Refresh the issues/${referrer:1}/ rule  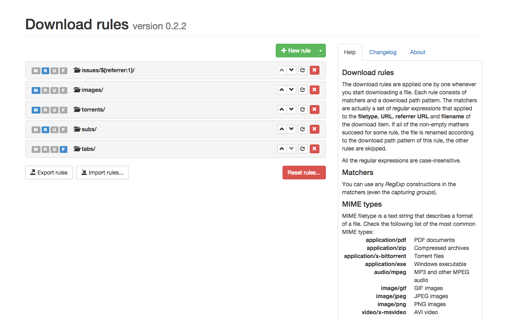pos(303,70)
